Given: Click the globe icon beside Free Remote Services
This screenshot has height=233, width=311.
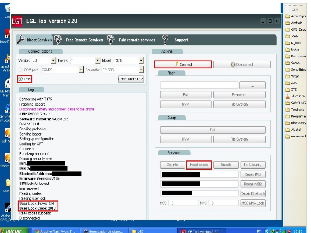Looking at the screenshot, I should point(58,40).
